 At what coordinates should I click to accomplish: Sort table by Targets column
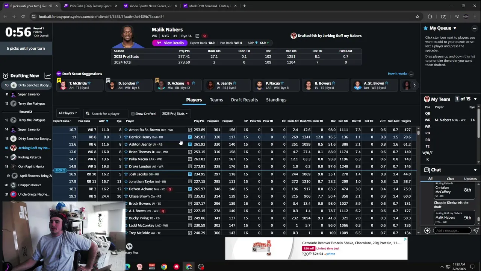pyautogui.click(x=406, y=121)
